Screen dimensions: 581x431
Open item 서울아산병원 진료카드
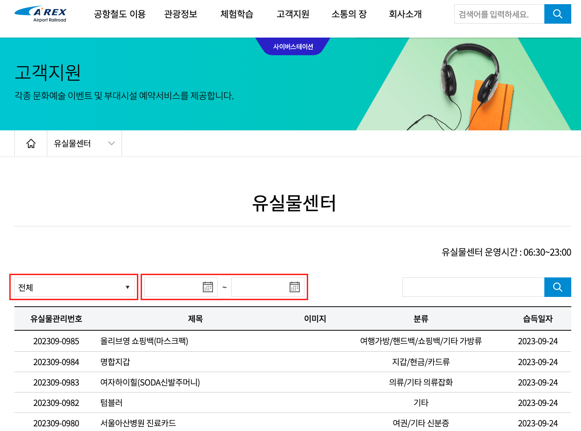tap(138, 423)
